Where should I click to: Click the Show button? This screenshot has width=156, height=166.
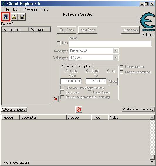[x=113, y=81]
